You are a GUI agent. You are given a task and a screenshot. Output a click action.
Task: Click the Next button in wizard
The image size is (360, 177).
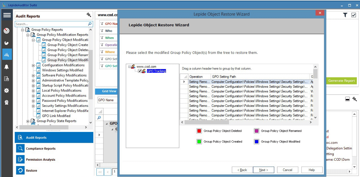pos(263,170)
